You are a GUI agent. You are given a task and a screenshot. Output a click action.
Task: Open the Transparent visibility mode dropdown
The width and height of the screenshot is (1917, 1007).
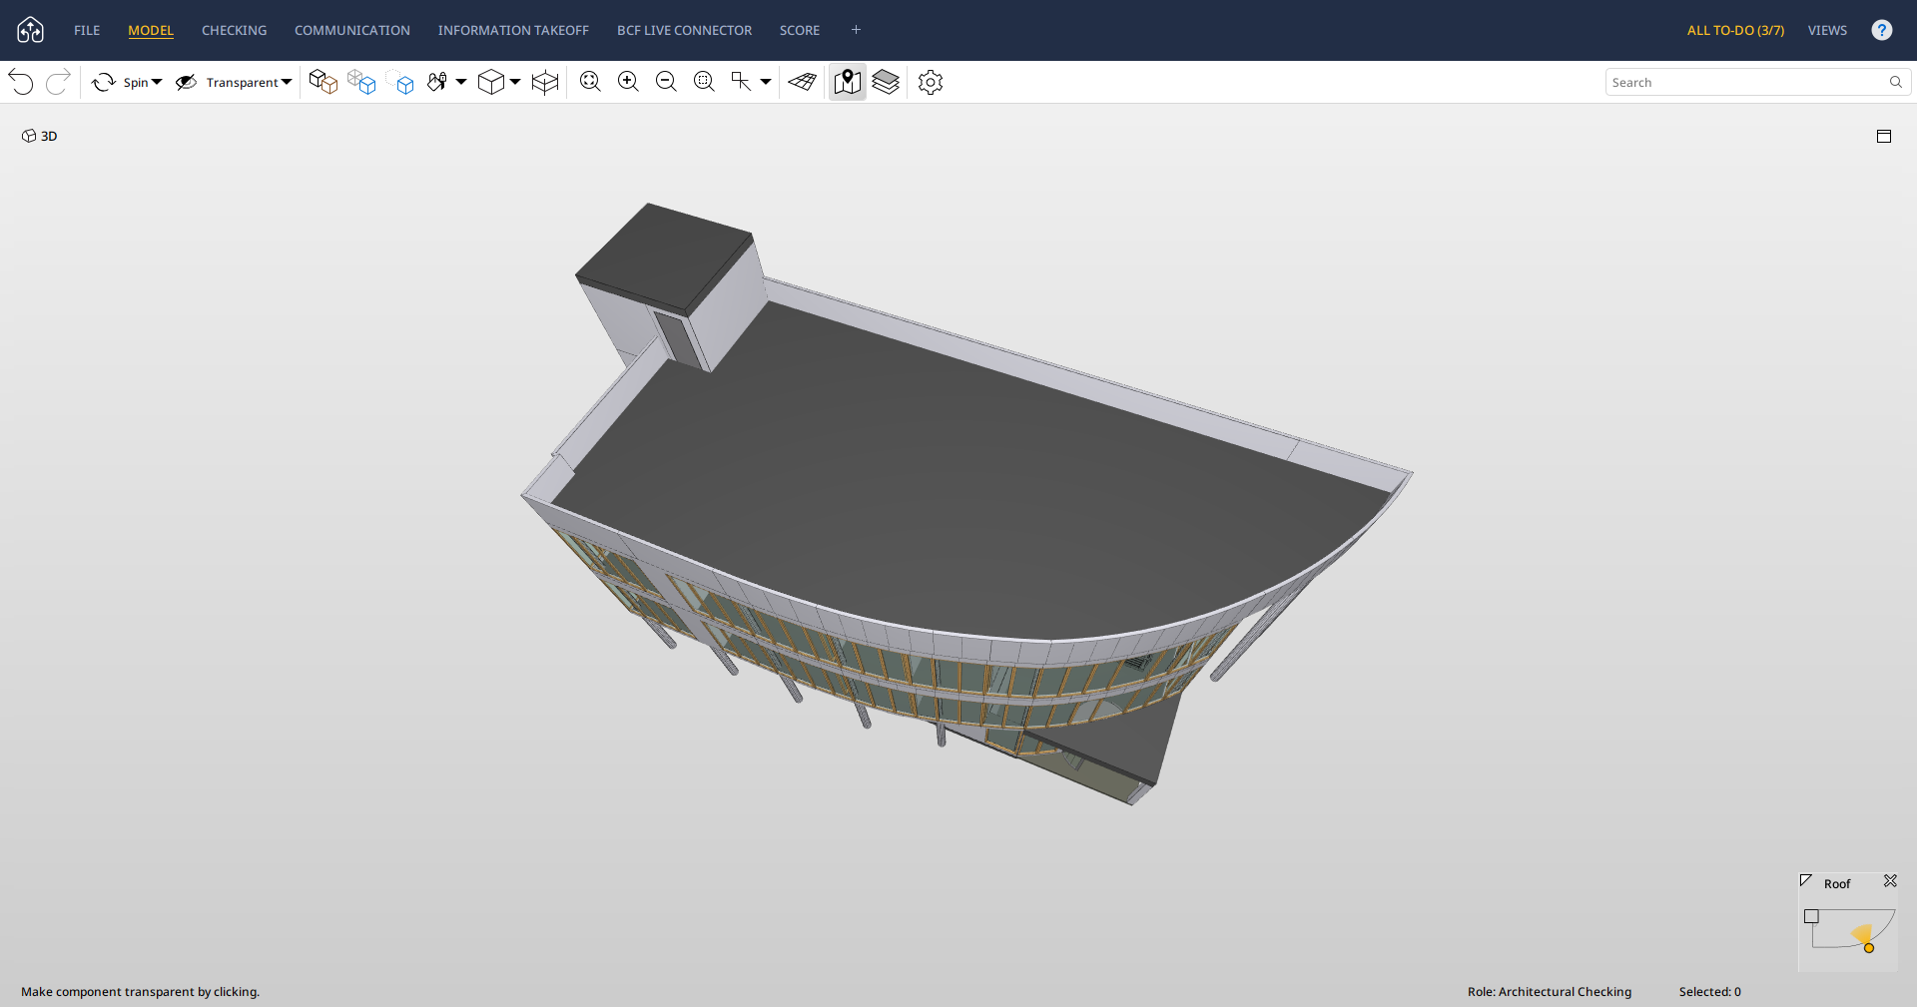coord(287,82)
